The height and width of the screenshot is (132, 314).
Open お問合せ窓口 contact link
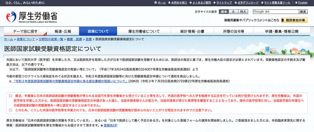[x=179, y=3]
